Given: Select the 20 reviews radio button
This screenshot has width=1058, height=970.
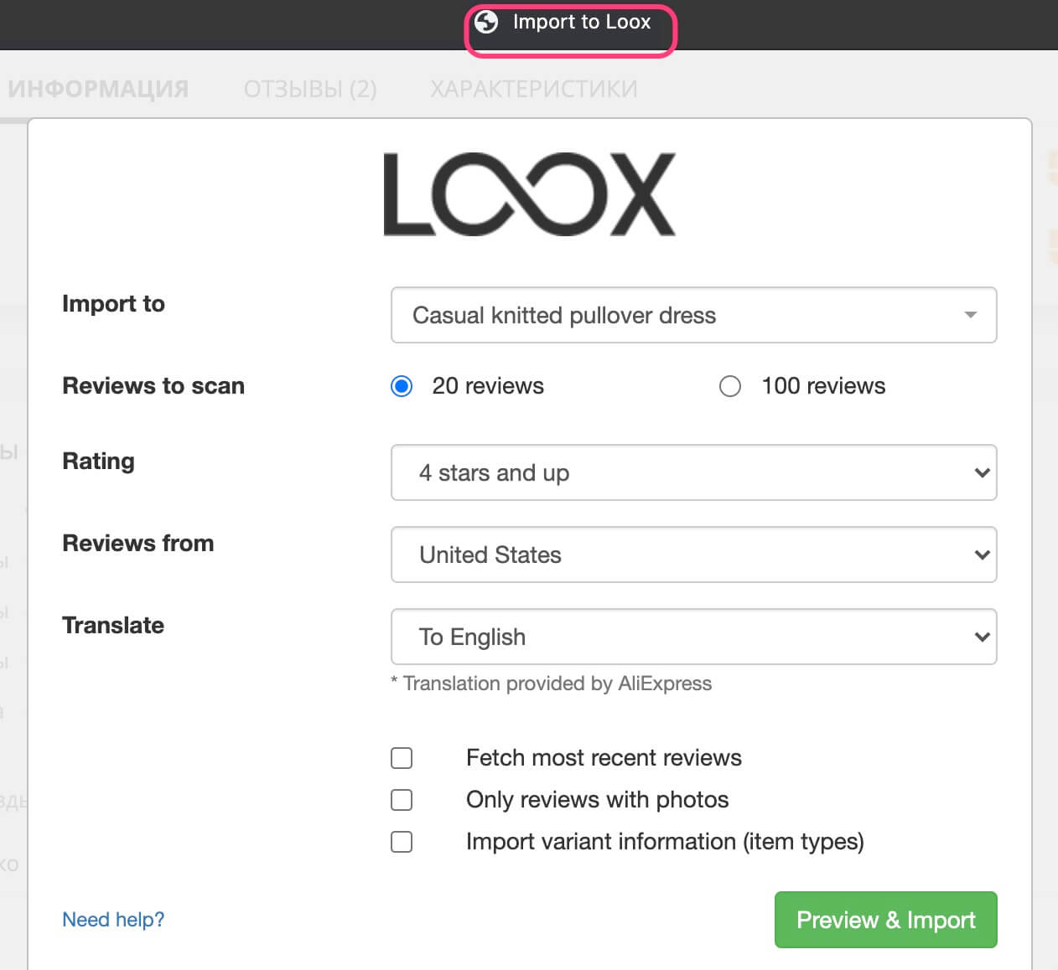Looking at the screenshot, I should (x=402, y=386).
